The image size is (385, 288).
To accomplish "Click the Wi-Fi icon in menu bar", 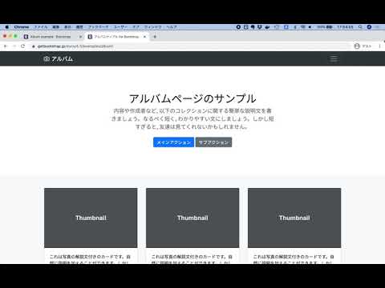I will tap(303, 27).
